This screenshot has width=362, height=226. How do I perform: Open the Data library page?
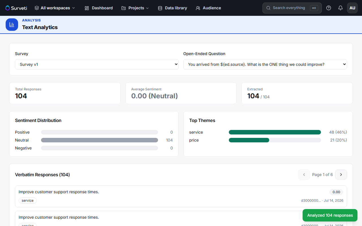[173, 8]
